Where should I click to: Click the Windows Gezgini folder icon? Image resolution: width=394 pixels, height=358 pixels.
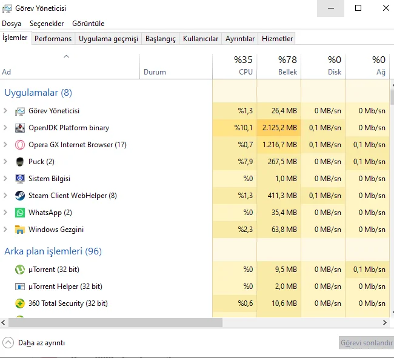pyautogui.click(x=20, y=230)
